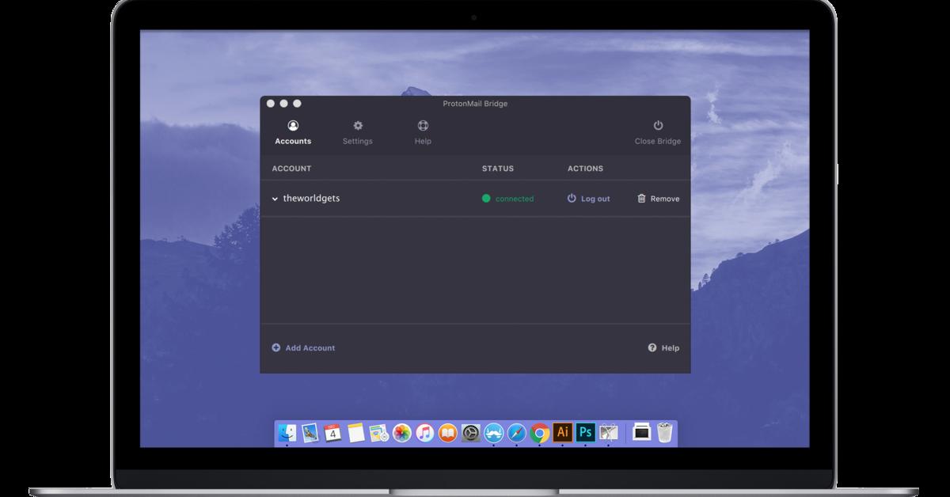Viewport: 950px width, 497px height.
Task: Click the Close Bridge power button
Action: point(658,133)
